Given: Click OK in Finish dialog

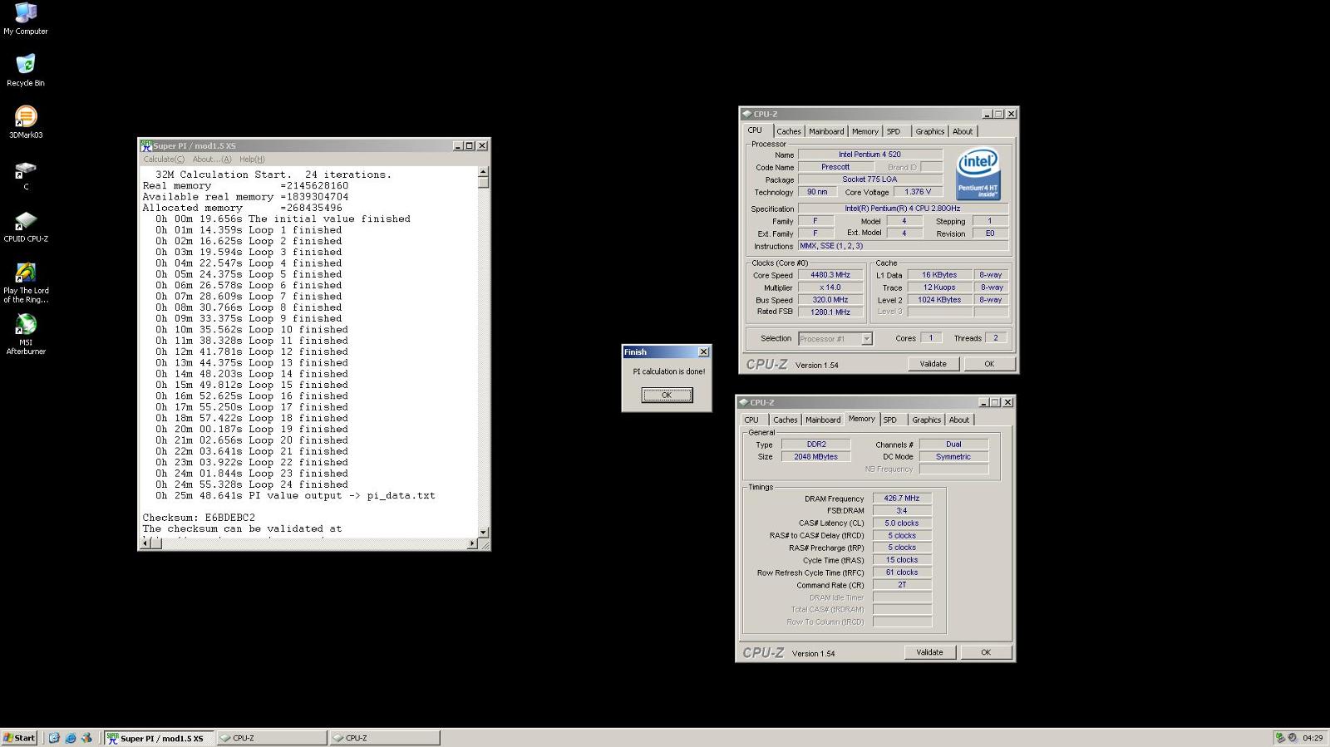Looking at the screenshot, I should [x=667, y=395].
